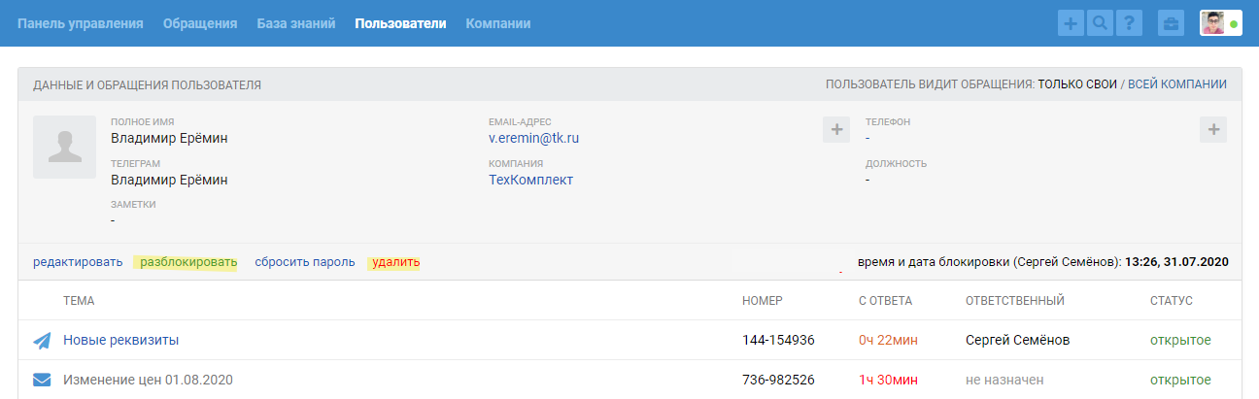Click full name Владимир Ерёмин under ПОЛНОЕ ИМЯ
The width and height of the screenshot is (1259, 399).
(169, 138)
